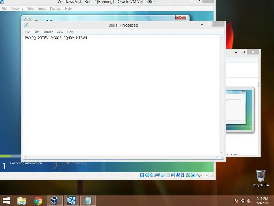Screen dimensions: 274x206
Task: Open the File menu in Notepad
Action: pos(27,32)
